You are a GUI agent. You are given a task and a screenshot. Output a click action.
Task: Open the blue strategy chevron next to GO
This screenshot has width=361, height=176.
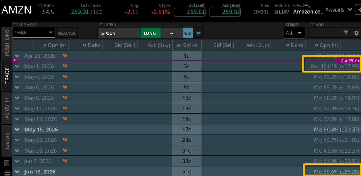[198, 33]
